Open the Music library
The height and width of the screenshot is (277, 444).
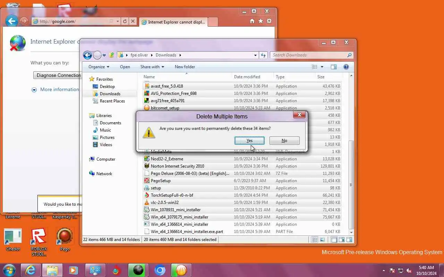tap(105, 130)
